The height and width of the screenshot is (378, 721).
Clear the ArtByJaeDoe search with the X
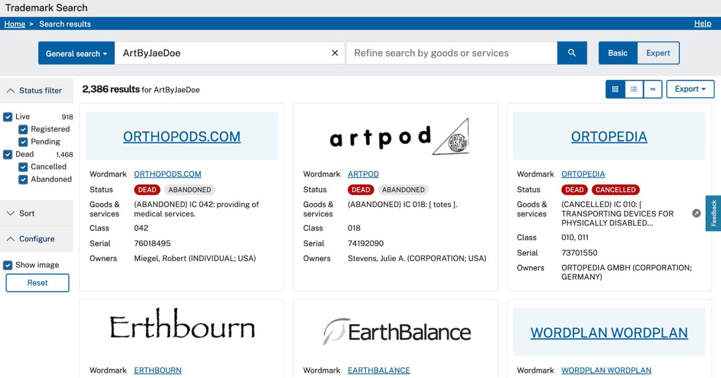[x=335, y=53]
